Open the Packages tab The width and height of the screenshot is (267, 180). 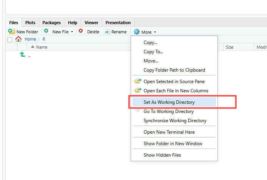51,23
